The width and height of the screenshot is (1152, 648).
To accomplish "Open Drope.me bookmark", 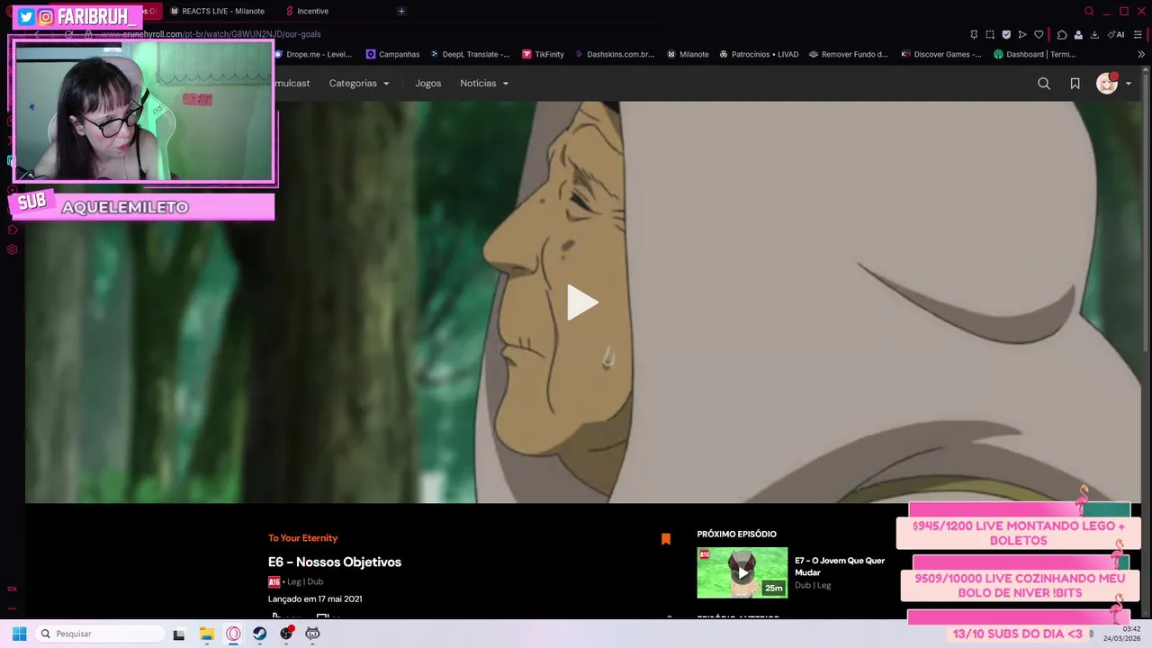I will point(312,54).
